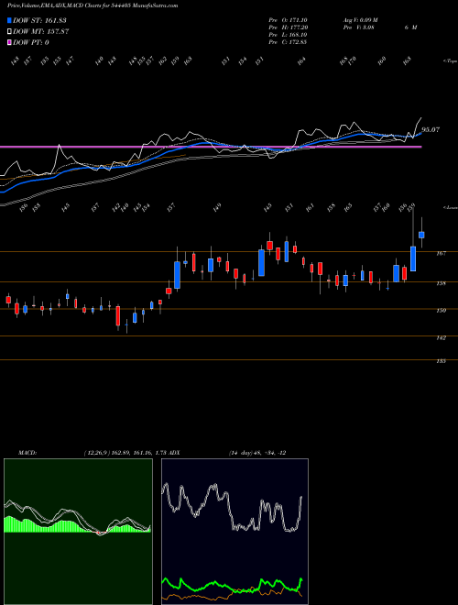458x605 pixels.
Task: Click the 95.07 label beside the EMA line
Action: click(x=431, y=130)
